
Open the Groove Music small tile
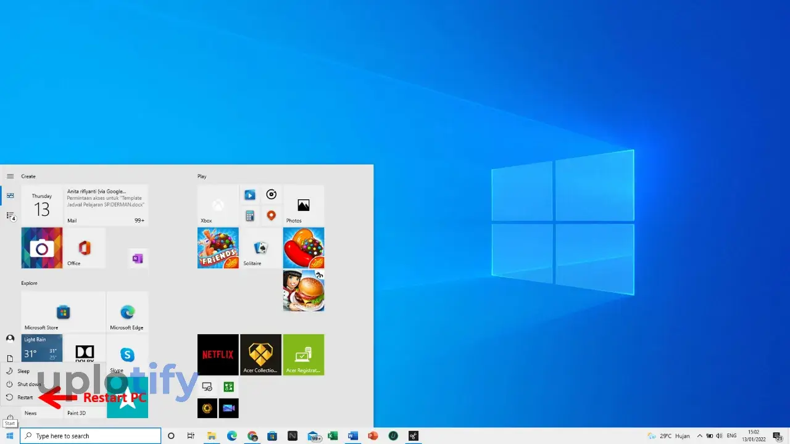tap(271, 195)
